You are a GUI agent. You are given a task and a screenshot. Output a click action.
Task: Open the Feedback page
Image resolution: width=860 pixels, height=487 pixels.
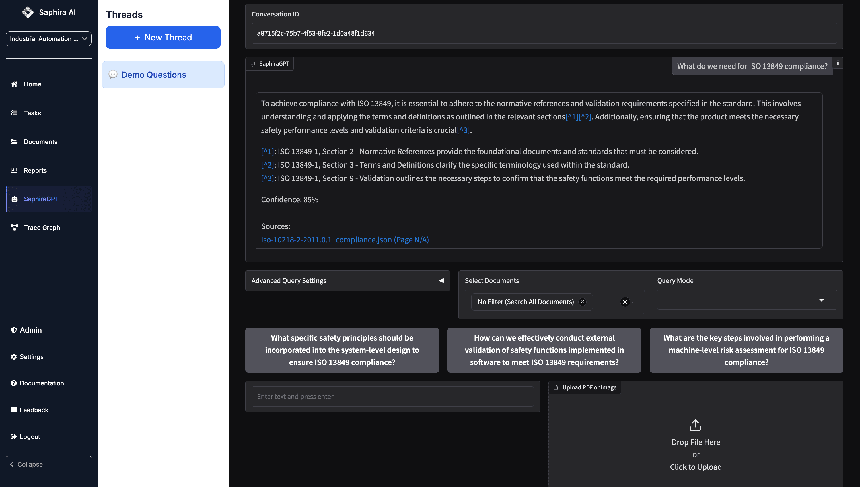tap(34, 410)
